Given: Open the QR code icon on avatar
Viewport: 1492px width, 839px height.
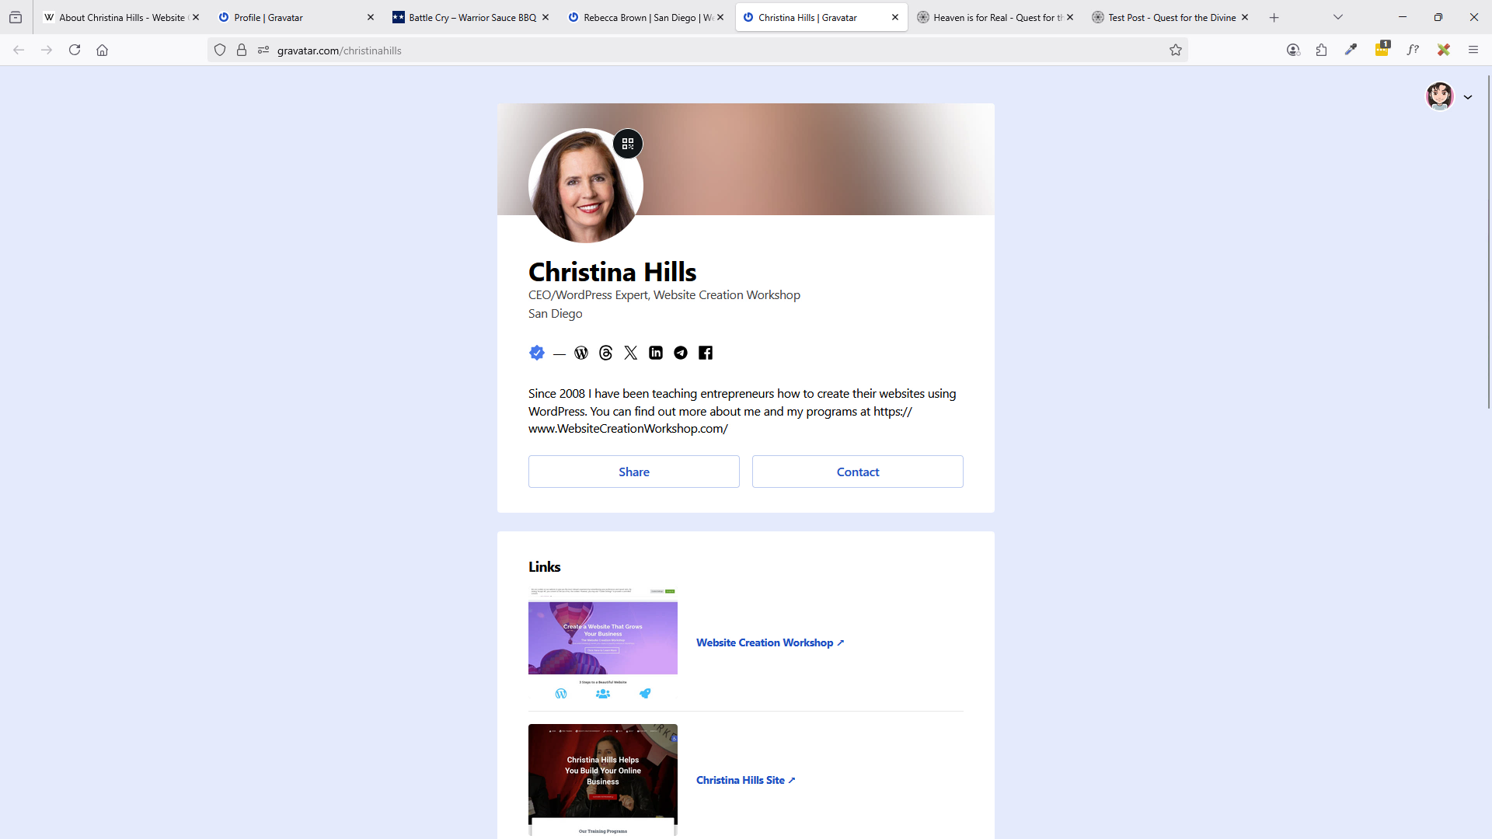Looking at the screenshot, I should coord(628,144).
